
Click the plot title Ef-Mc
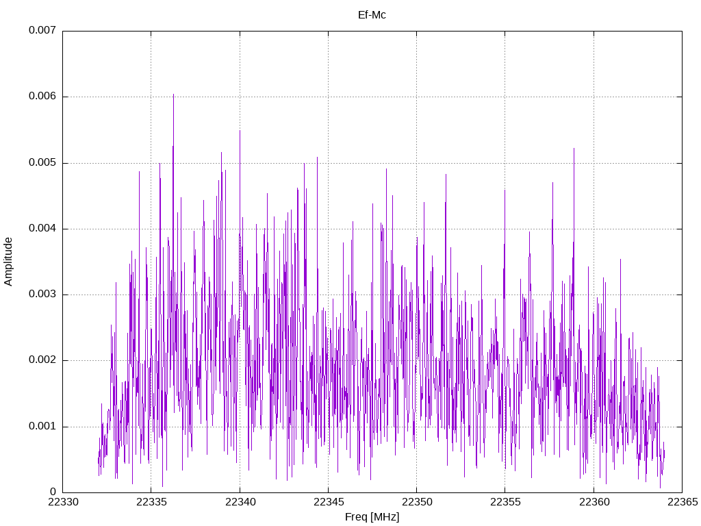[x=372, y=15]
